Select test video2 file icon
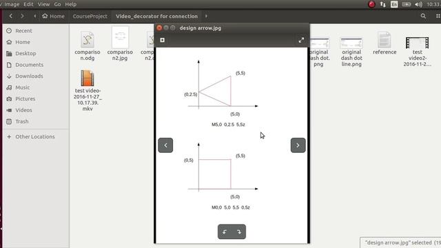Viewport: 441px width, 248px height. (417, 43)
